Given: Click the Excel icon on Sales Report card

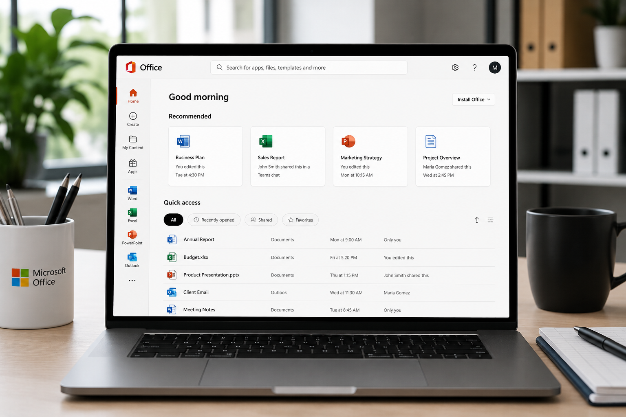Looking at the screenshot, I should coord(266,141).
